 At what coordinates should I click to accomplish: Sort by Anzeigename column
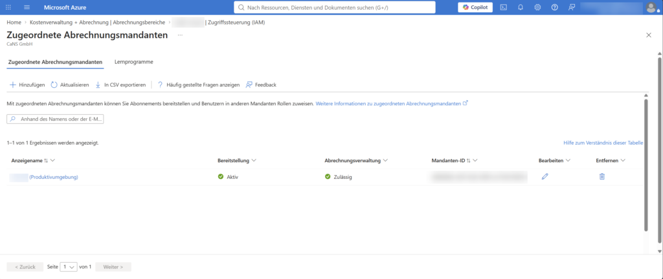46,161
